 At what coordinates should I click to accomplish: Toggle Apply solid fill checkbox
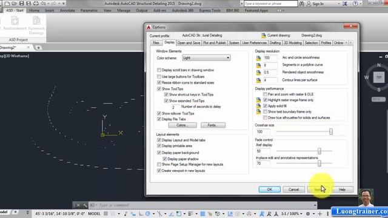(266, 106)
